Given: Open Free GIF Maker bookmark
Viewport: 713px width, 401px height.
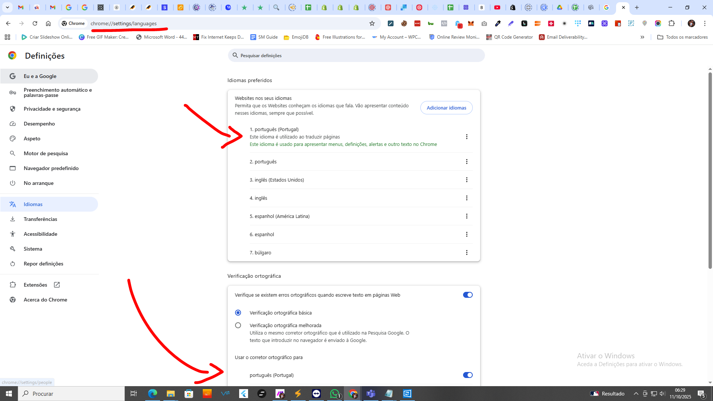Looking at the screenshot, I should [104, 37].
